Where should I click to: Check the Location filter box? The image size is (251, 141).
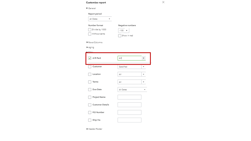(90, 74)
